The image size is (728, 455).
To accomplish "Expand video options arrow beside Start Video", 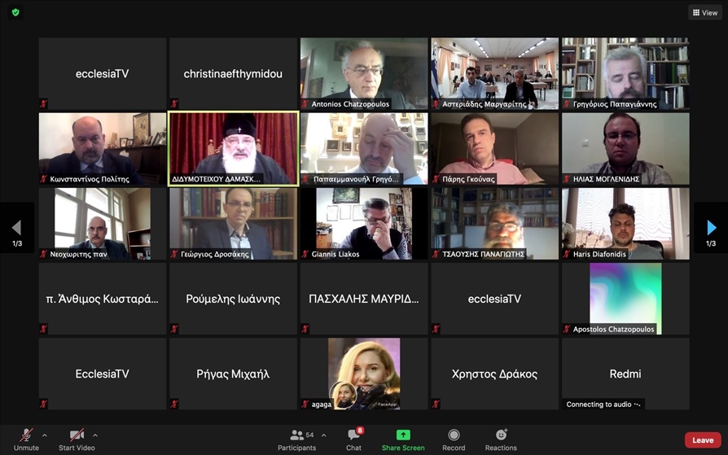I will 95,435.
